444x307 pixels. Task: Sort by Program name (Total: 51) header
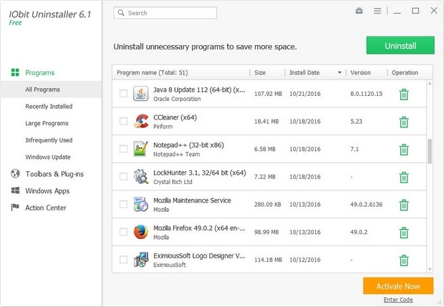[152, 73]
